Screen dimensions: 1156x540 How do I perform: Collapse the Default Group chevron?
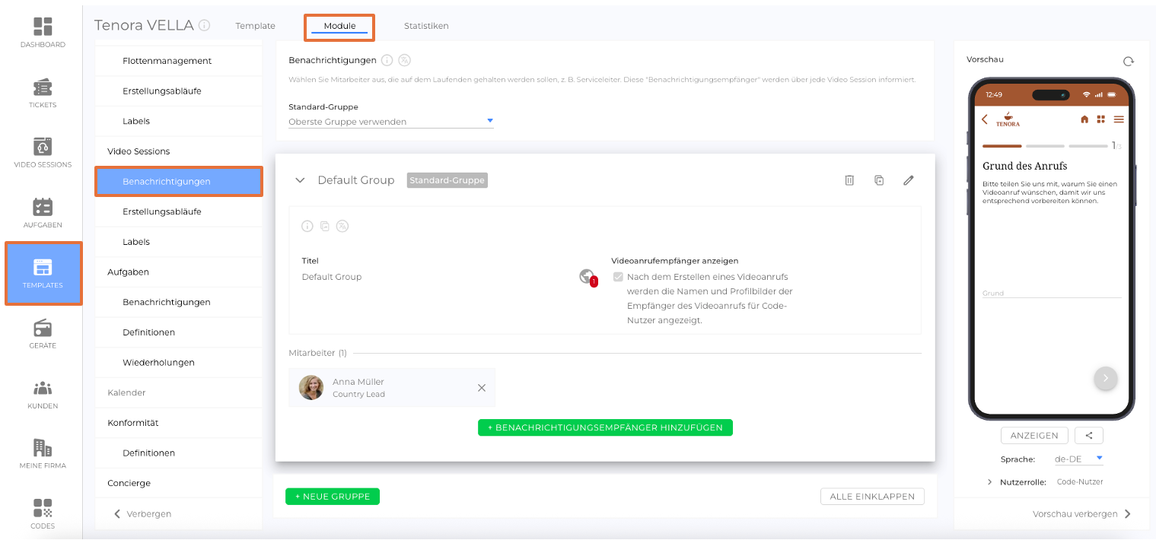[x=300, y=180]
